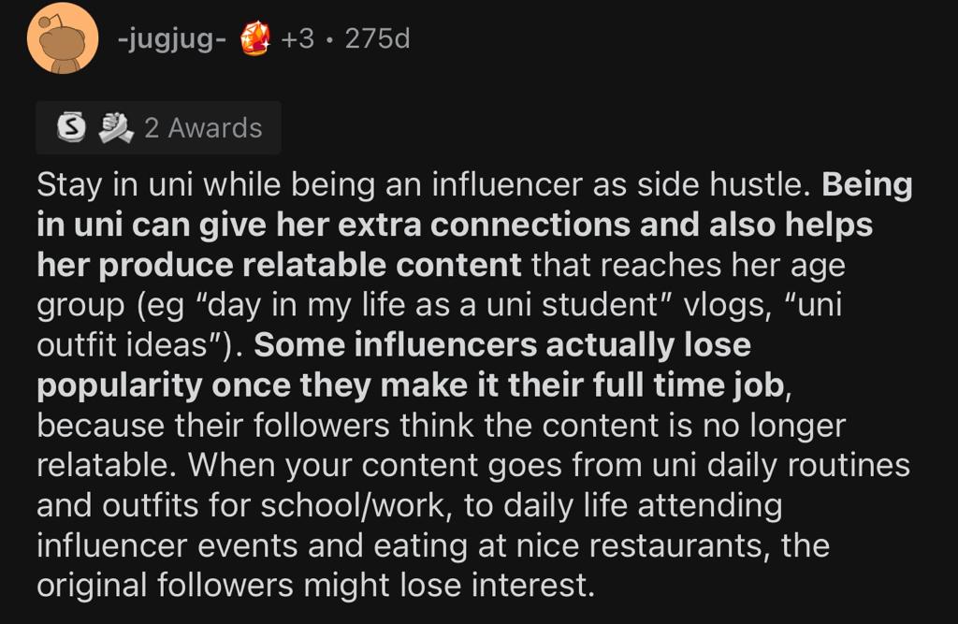Select the helping hands award icon

[116, 128]
